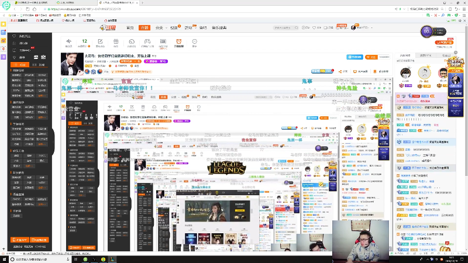Click the blue progress bar badge near share
The width and height of the screenshot is (468, 263).
tap(322, 71)
